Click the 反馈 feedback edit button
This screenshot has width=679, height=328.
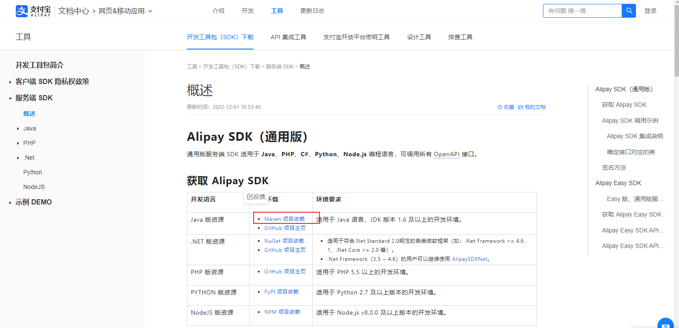pyautogui.click(x=256, y=197)
